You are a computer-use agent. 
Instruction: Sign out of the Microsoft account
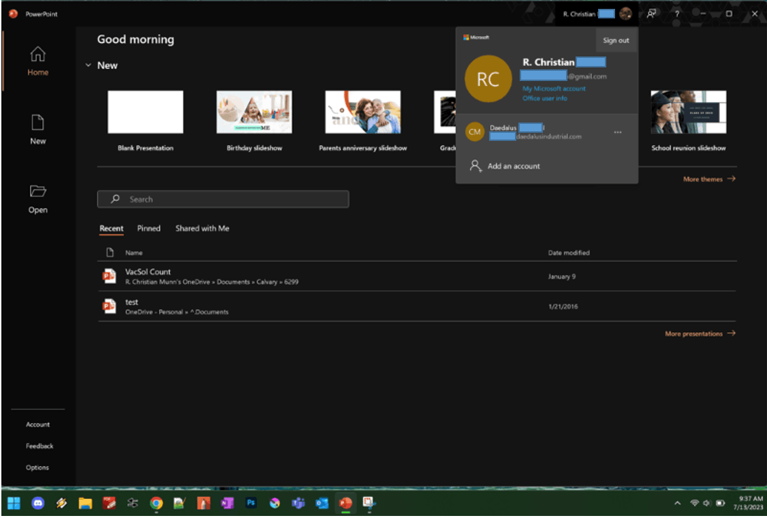(x=616, y=41)
